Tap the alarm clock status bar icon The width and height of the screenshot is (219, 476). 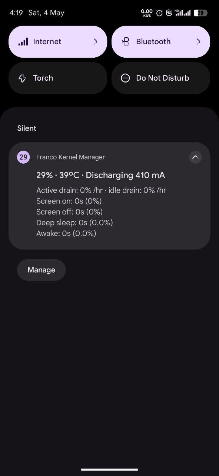pos(159,13)
